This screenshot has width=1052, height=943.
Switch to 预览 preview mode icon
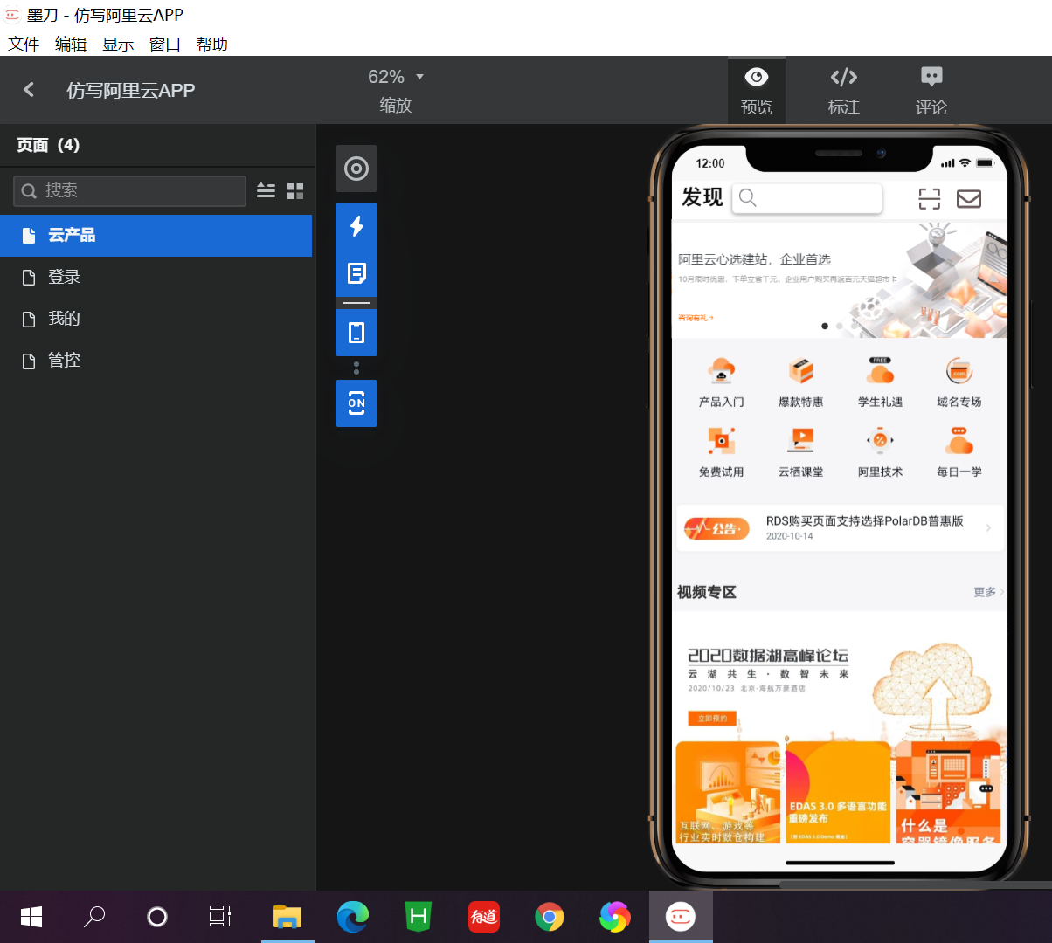click(756, 90)
